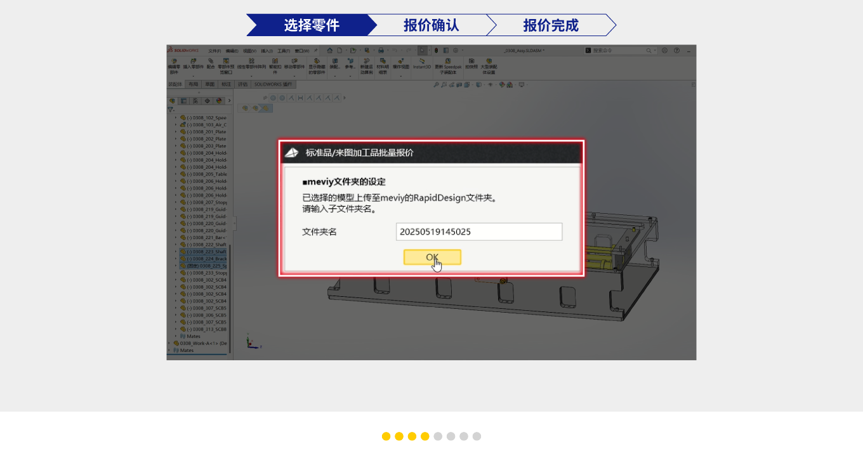Click the OK button in the dialog
This screenshot has height=463, width=863.
click(432, 257)
